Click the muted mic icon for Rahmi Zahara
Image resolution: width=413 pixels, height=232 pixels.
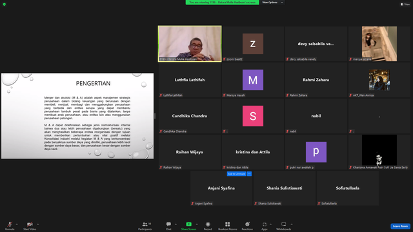coord(287,95)
